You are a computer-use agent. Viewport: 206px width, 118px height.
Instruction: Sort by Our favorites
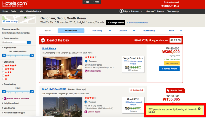click(71, 31)
